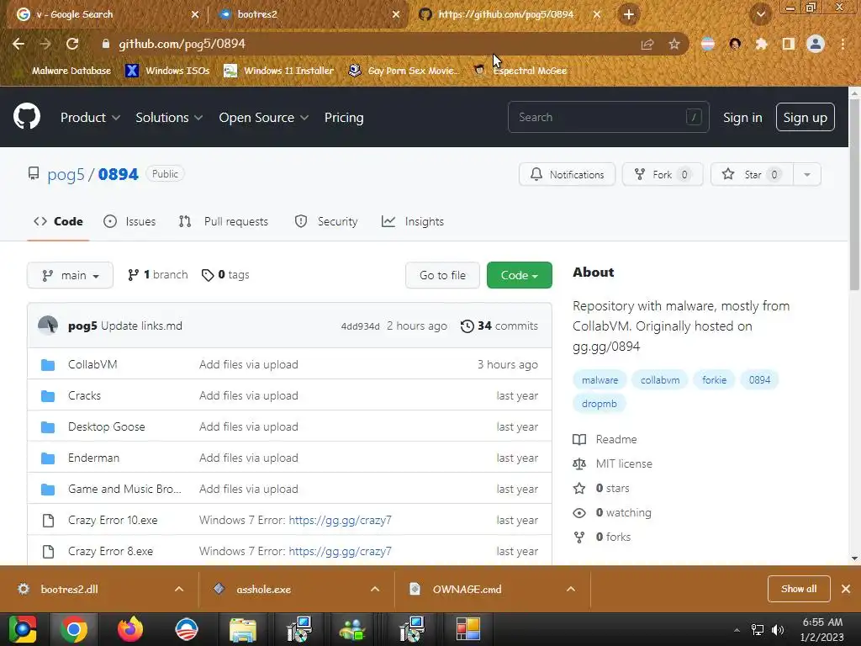Open the Crazy Error 8.exe file
The height and width of the screenshot is (646, 861).
click(x=110, y=552)
